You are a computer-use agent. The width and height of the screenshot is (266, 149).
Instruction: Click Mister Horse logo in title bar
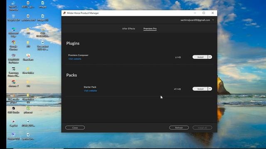point(64,13)
